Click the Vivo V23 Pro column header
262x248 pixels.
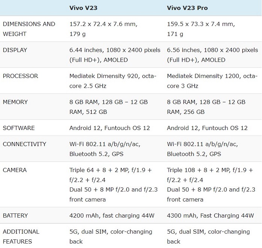pos(187,8)
